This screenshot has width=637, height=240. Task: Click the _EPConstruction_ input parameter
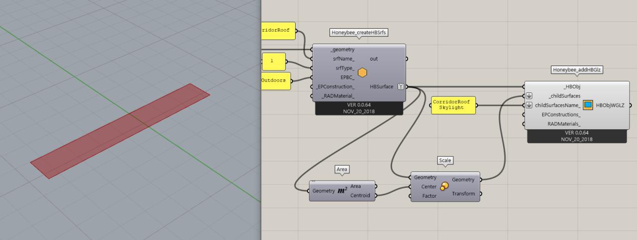point(335,86)
